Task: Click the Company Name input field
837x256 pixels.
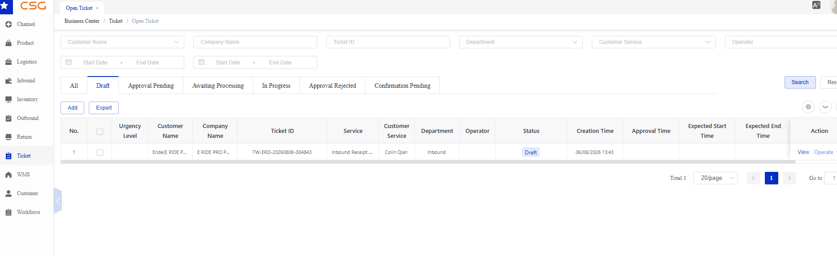Action: 255,42
